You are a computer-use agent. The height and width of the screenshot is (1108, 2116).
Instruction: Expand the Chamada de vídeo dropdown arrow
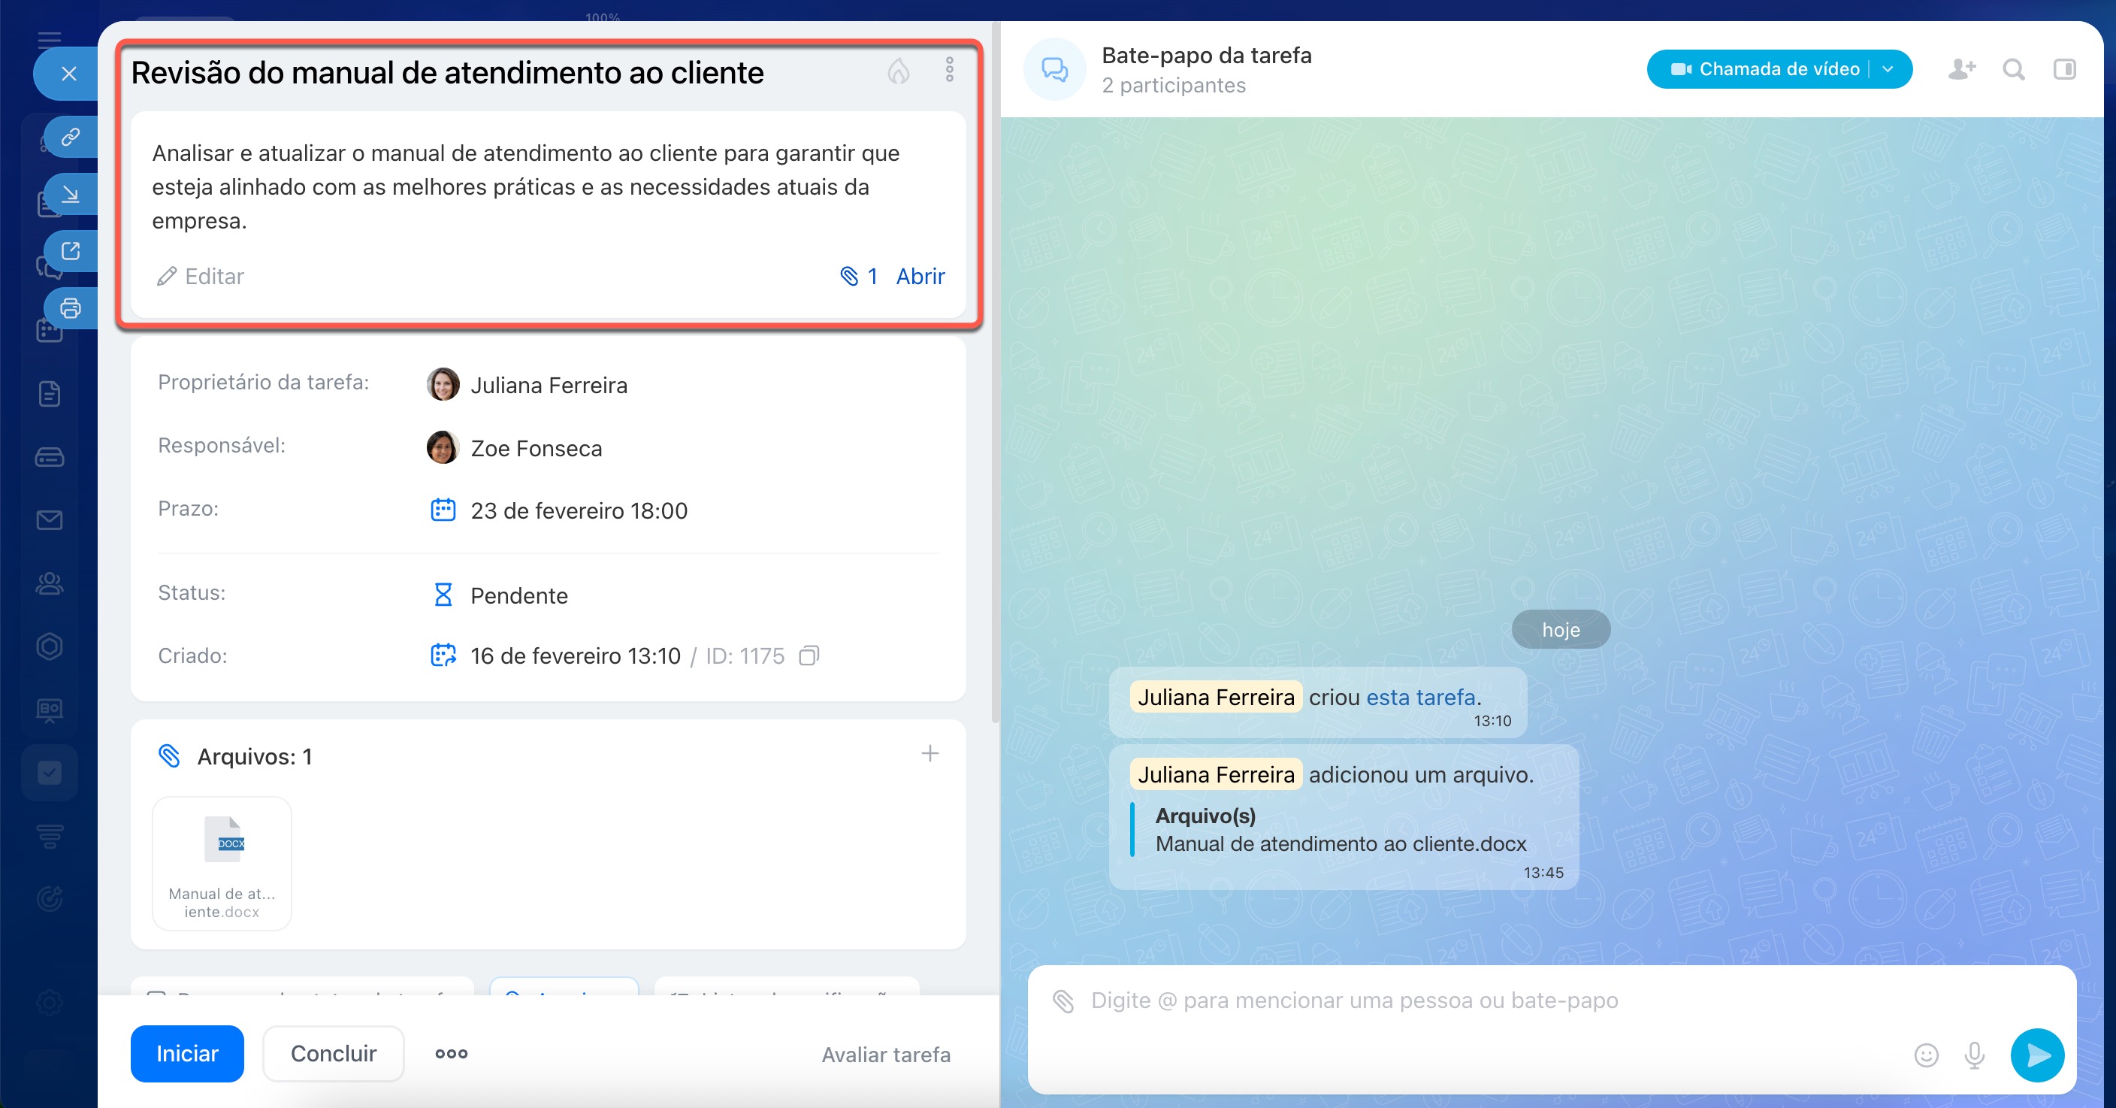click(1888, 69)
